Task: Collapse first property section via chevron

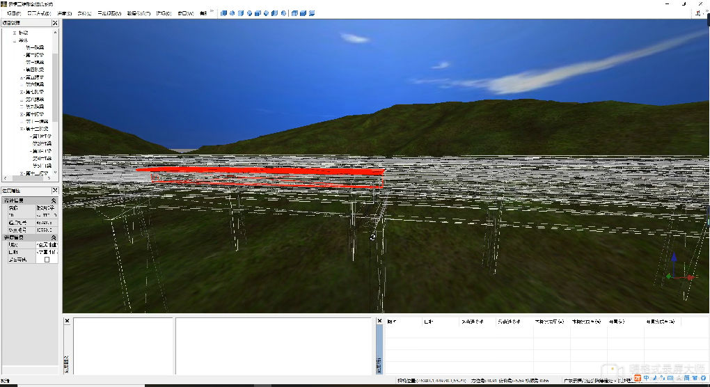Action: point(54,200)
